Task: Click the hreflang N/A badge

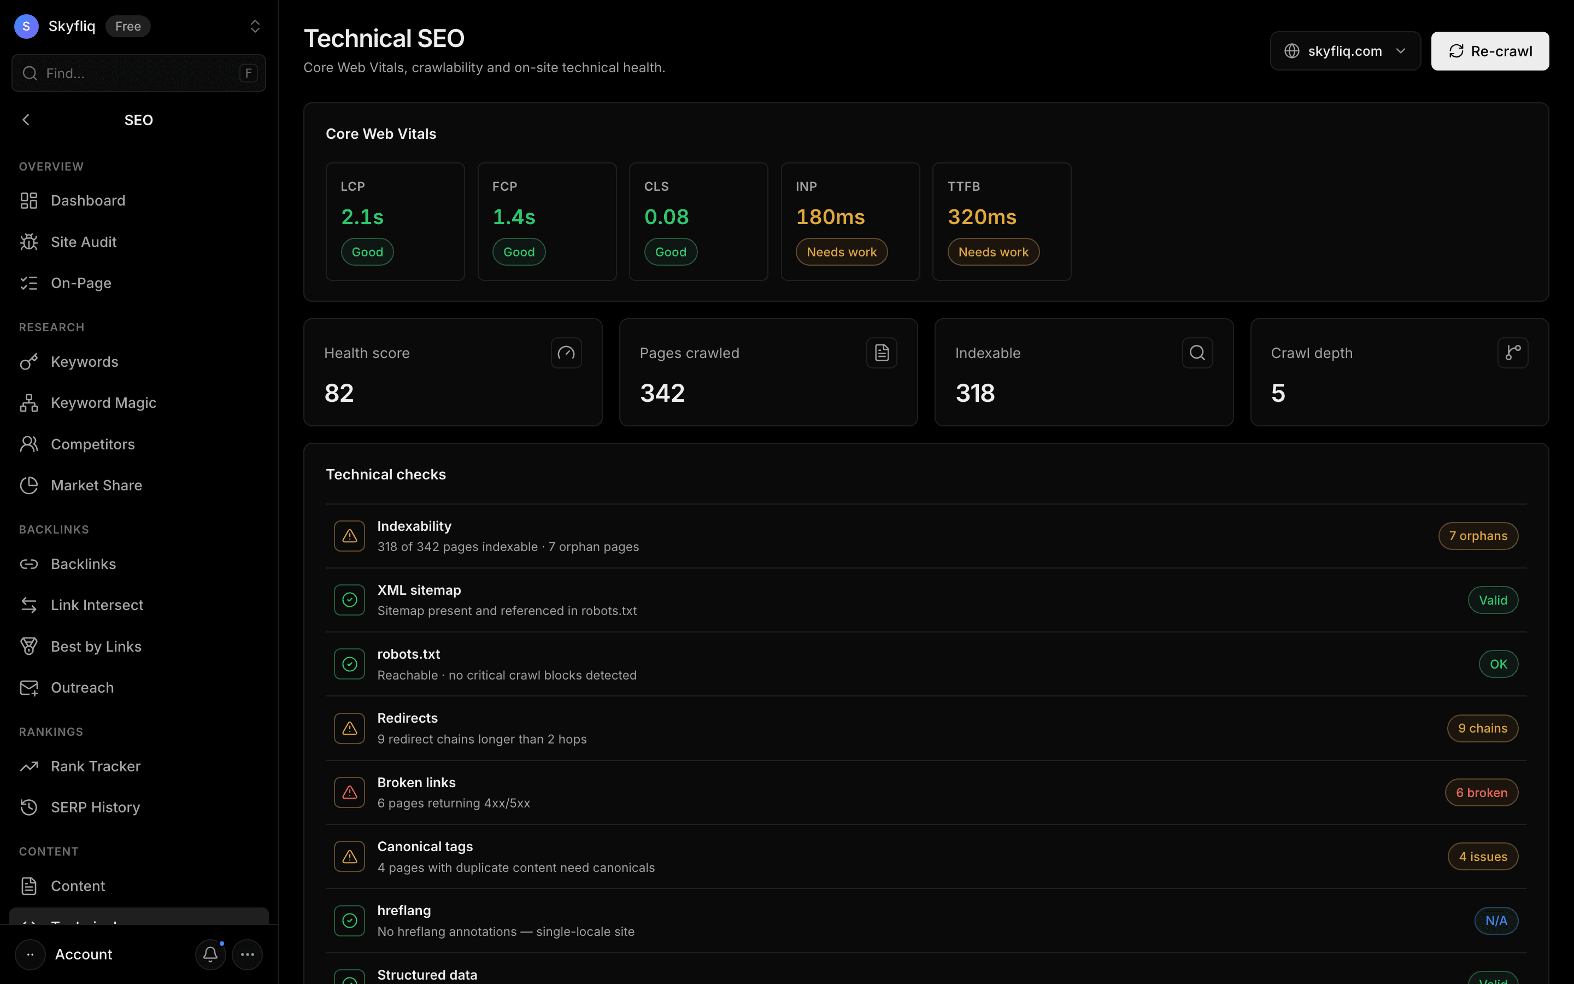Action: [1496, 921]
